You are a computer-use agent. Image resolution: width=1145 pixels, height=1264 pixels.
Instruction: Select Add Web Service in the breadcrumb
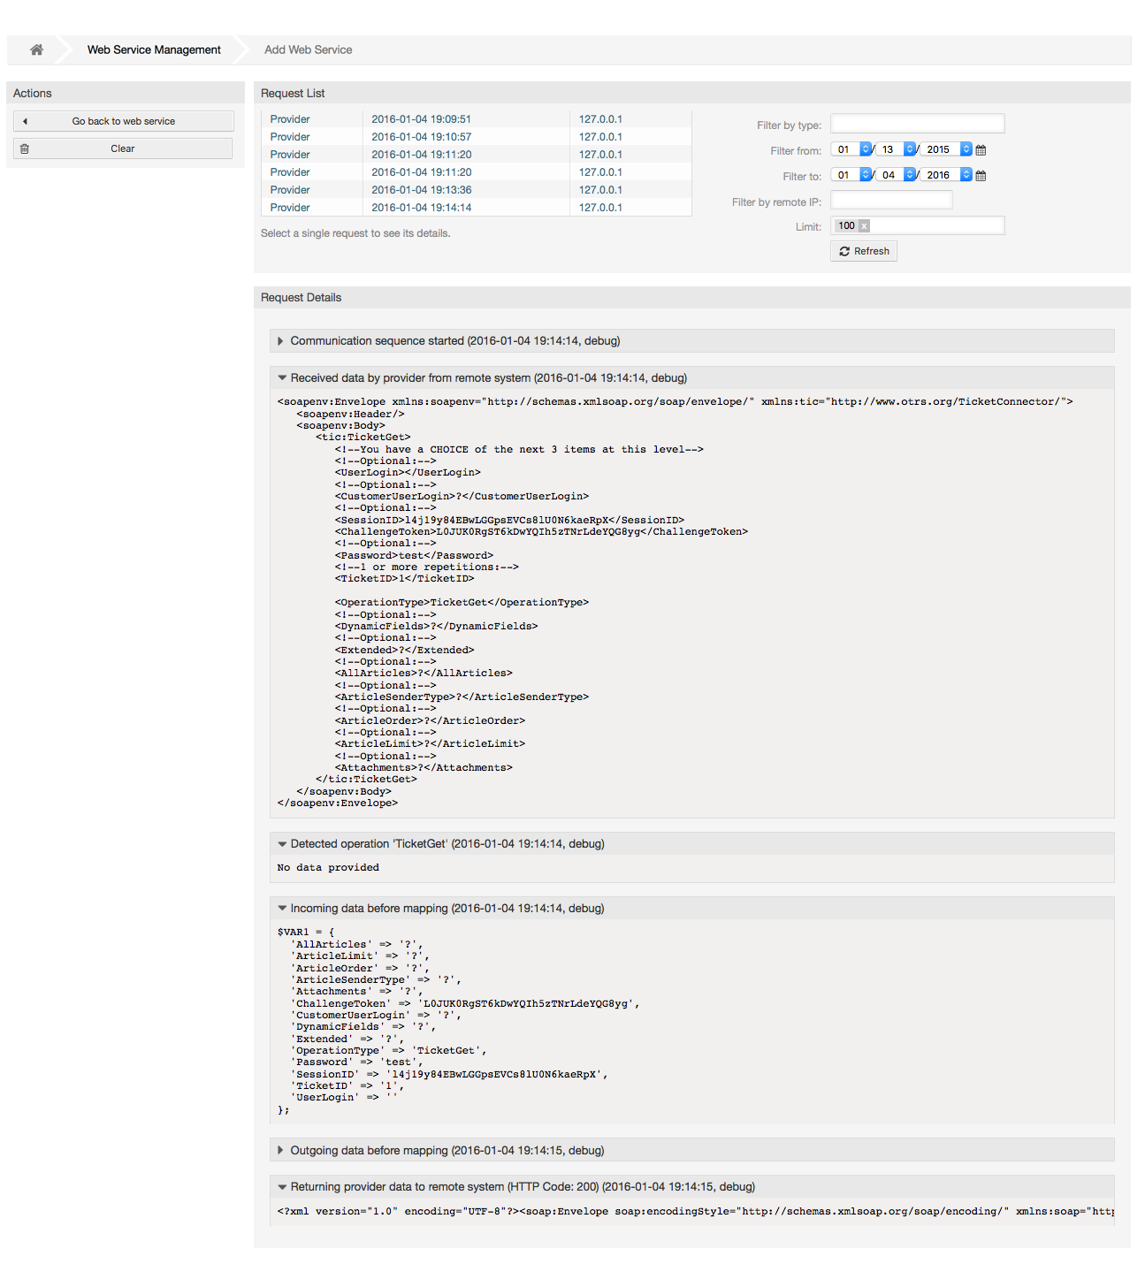pyautogui.click(x=308, y=49)
